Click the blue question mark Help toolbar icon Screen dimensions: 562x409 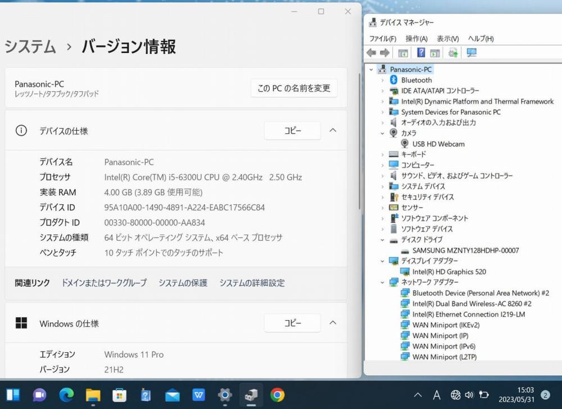(421, 53)
